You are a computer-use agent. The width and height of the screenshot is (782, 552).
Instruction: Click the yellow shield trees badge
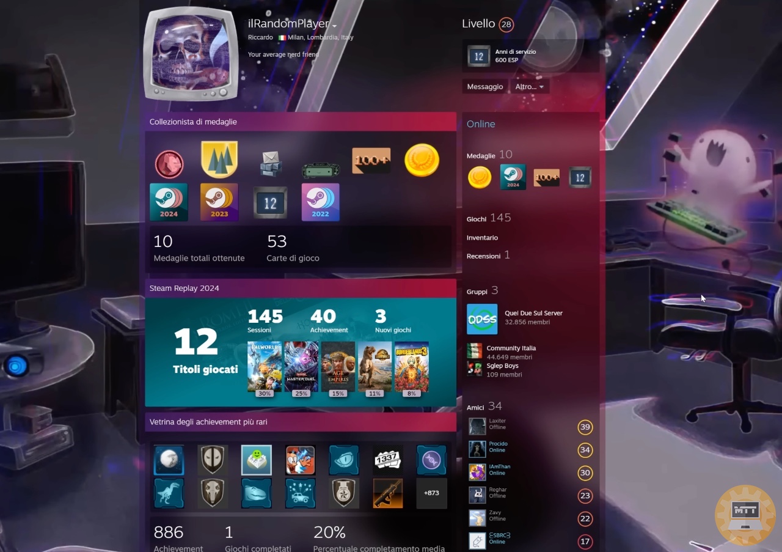(219, 160)
